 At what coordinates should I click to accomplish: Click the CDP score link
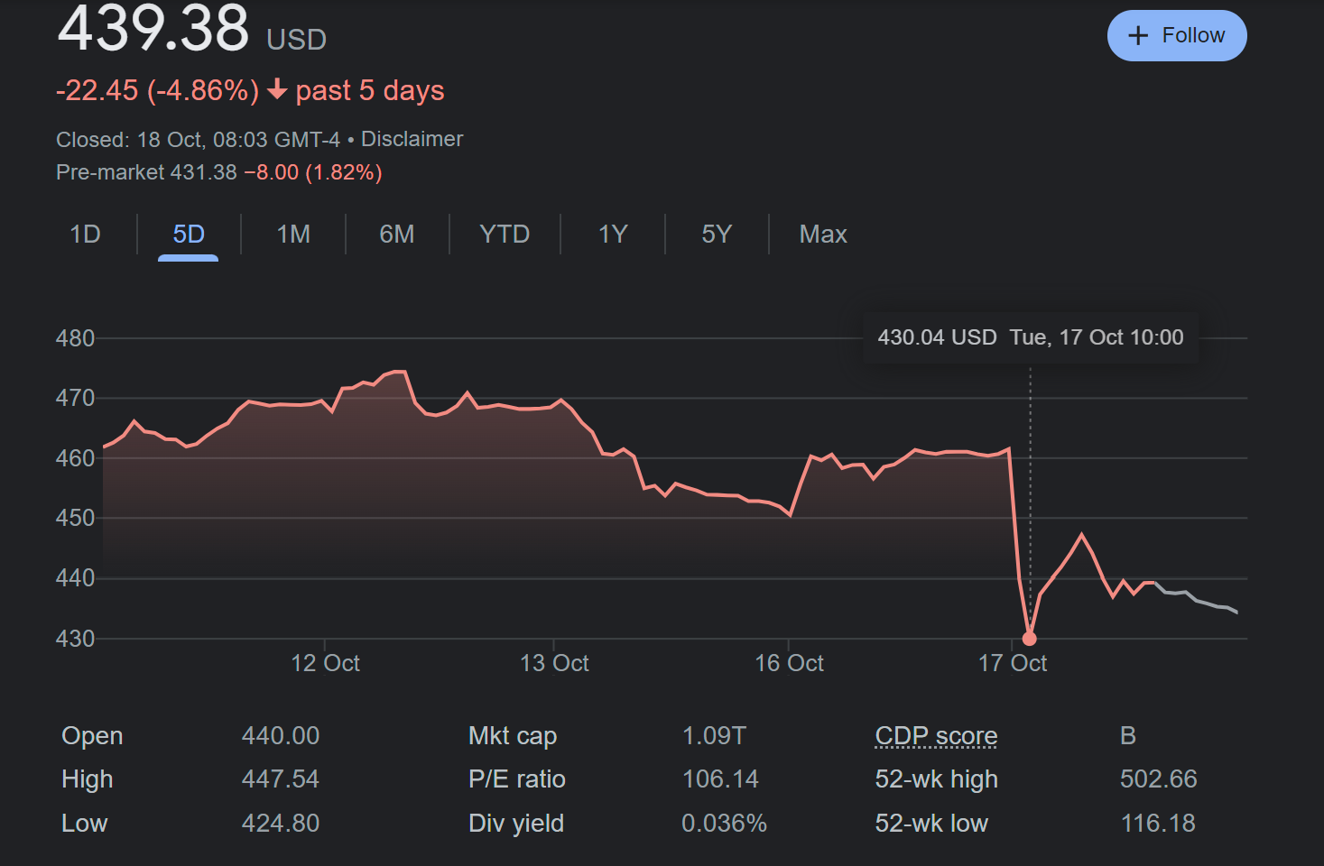click(x=936, y=736)
